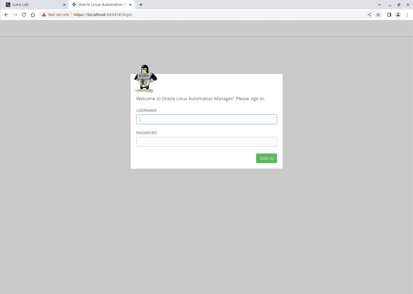
Task: Click the address bar URL
Action: coord(103,15)
